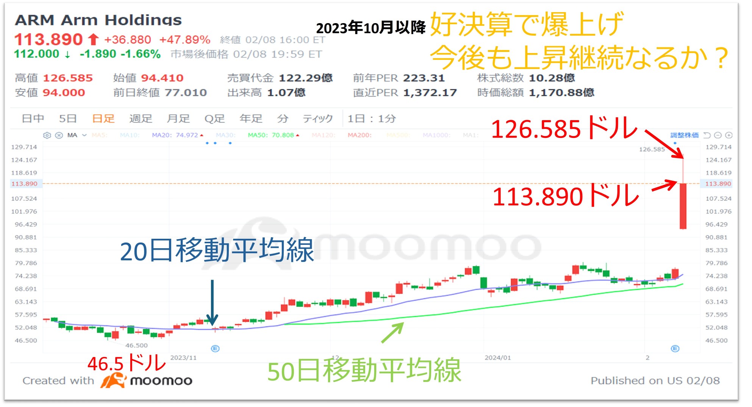
Task: Zoom out chart with minus icon
Action: (x=718, y=135)
